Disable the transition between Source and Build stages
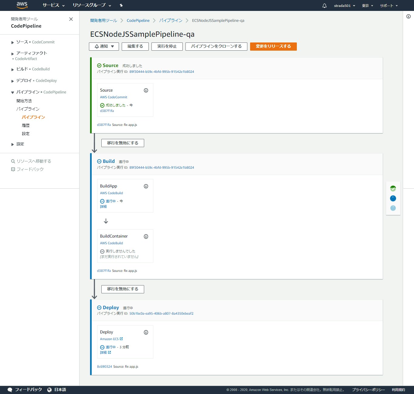414x394 pixels. [x=123, y=143]
